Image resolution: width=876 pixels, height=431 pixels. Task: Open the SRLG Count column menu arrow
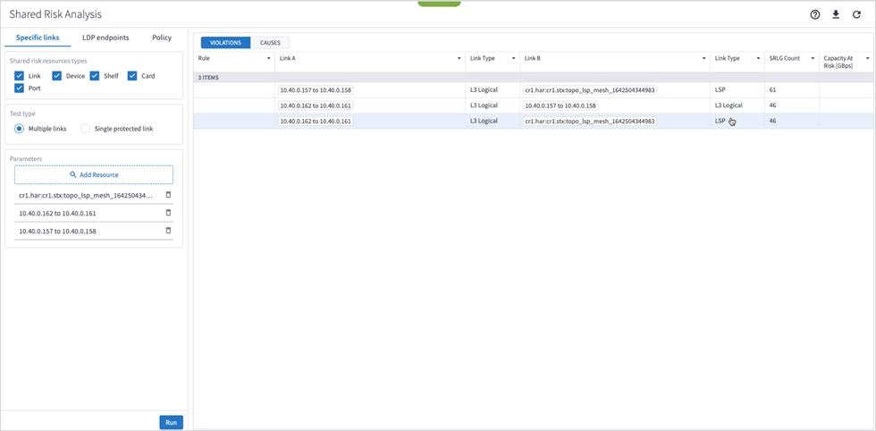tap(813, 58)
